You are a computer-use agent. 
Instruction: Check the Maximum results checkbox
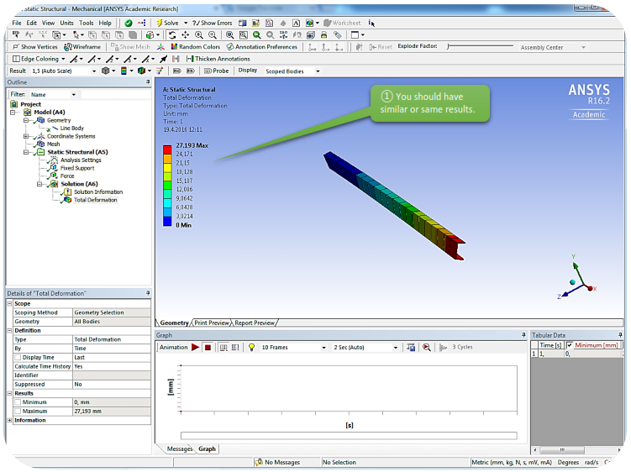[x=18, y=412]
